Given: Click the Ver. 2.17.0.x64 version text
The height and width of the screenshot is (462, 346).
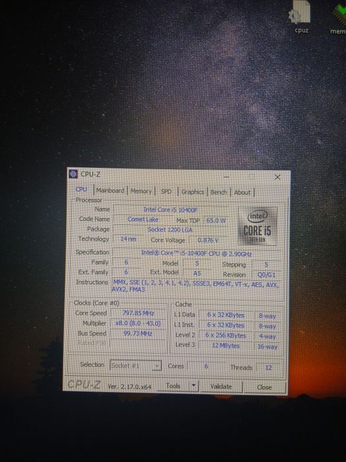Looking at the screenshot, I should pyautogui.click(x=129, y=386).
